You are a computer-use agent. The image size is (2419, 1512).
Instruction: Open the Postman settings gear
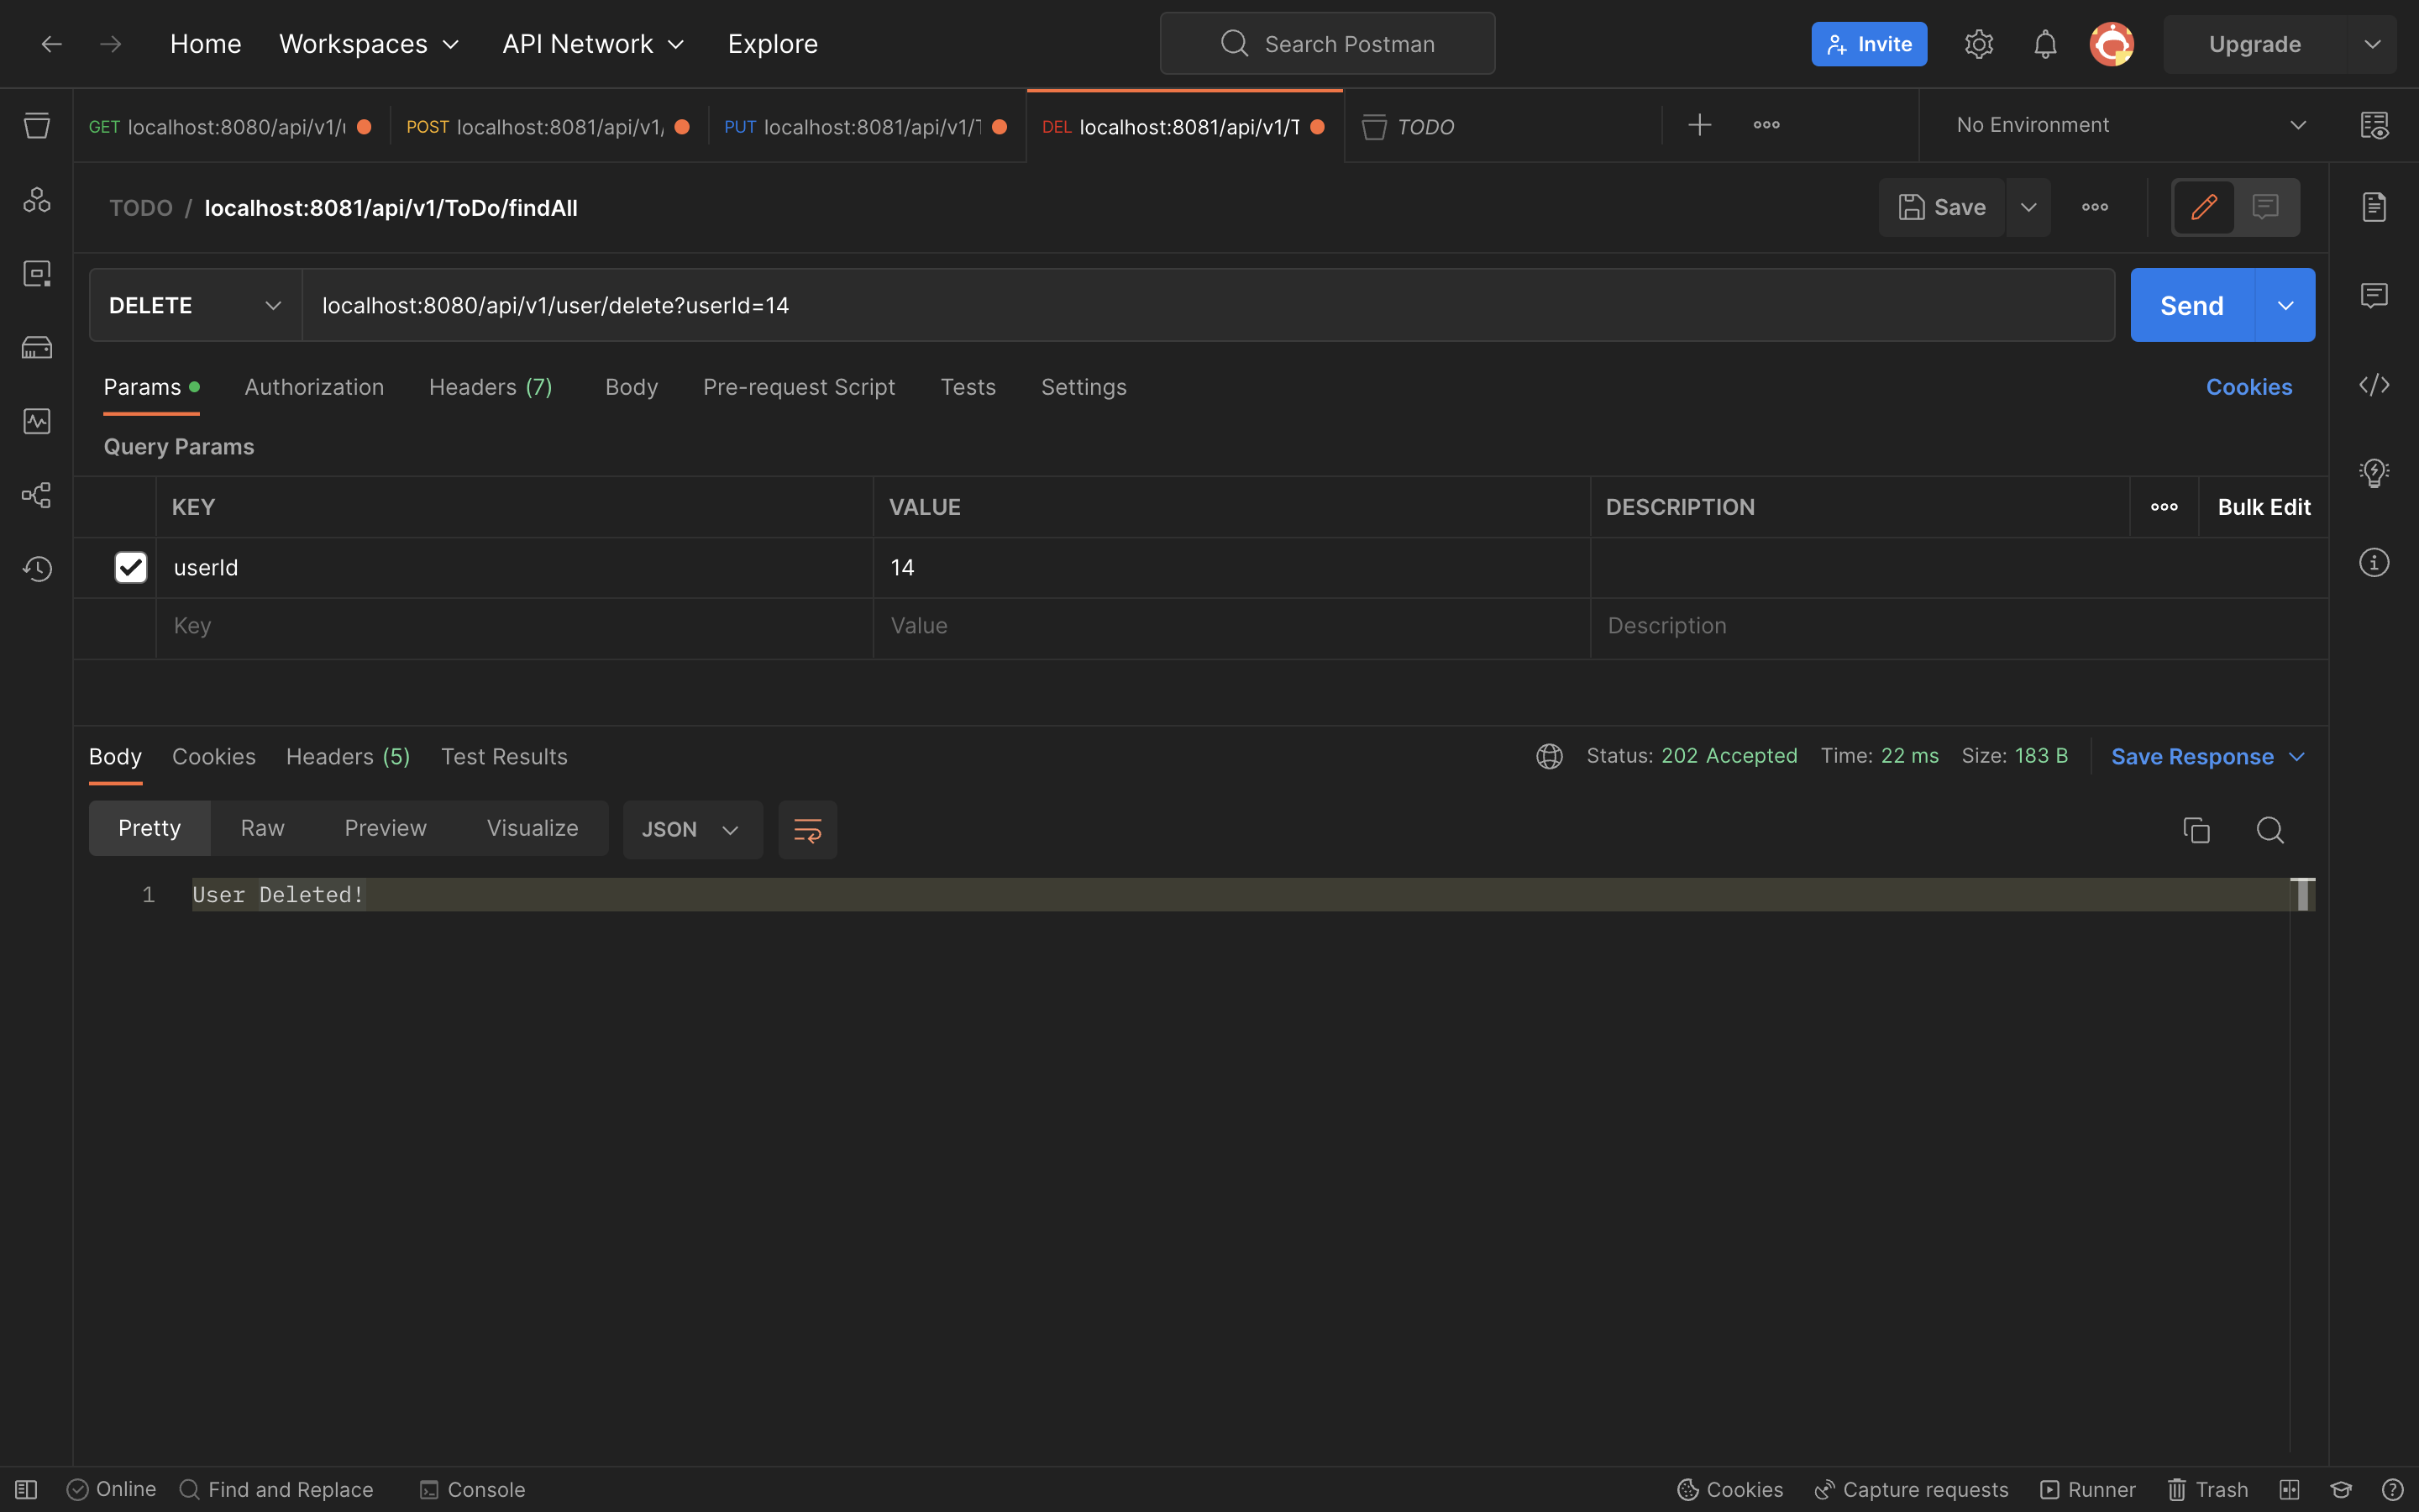pyautogui.click(x=1978, y=44)
